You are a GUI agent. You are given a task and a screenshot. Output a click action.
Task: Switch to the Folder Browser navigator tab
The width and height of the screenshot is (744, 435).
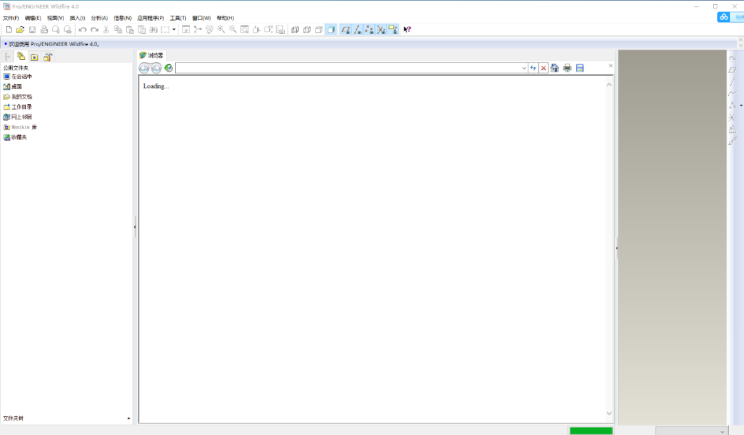(21, 57)
